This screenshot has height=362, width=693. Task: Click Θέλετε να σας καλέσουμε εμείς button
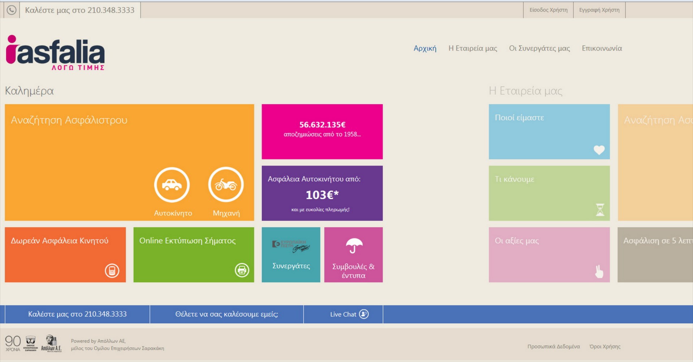[227, 314]
